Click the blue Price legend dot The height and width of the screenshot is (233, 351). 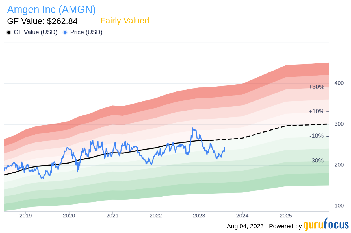pos(65,32)
